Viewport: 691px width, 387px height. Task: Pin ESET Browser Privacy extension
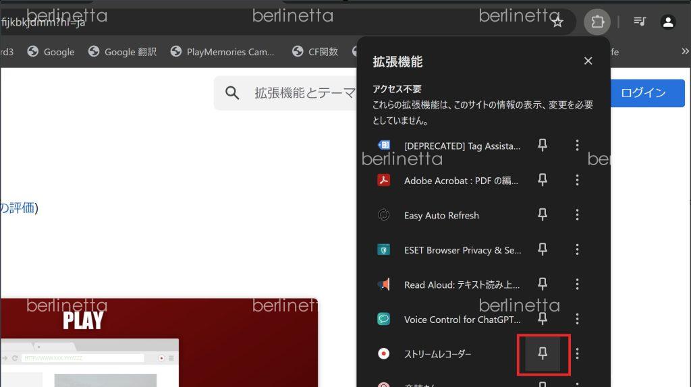click(x=543, y=249)
